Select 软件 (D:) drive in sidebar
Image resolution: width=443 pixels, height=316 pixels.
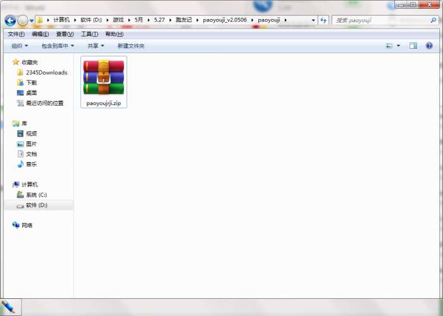pyautogui.click(x=32, y=205)
